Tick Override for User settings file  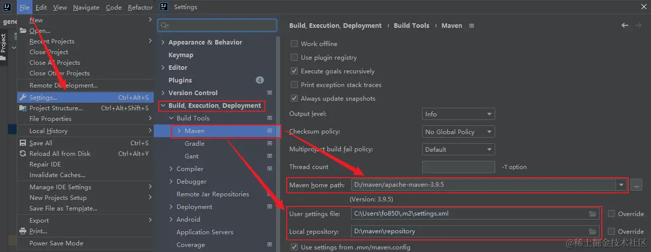click(611, 214)
